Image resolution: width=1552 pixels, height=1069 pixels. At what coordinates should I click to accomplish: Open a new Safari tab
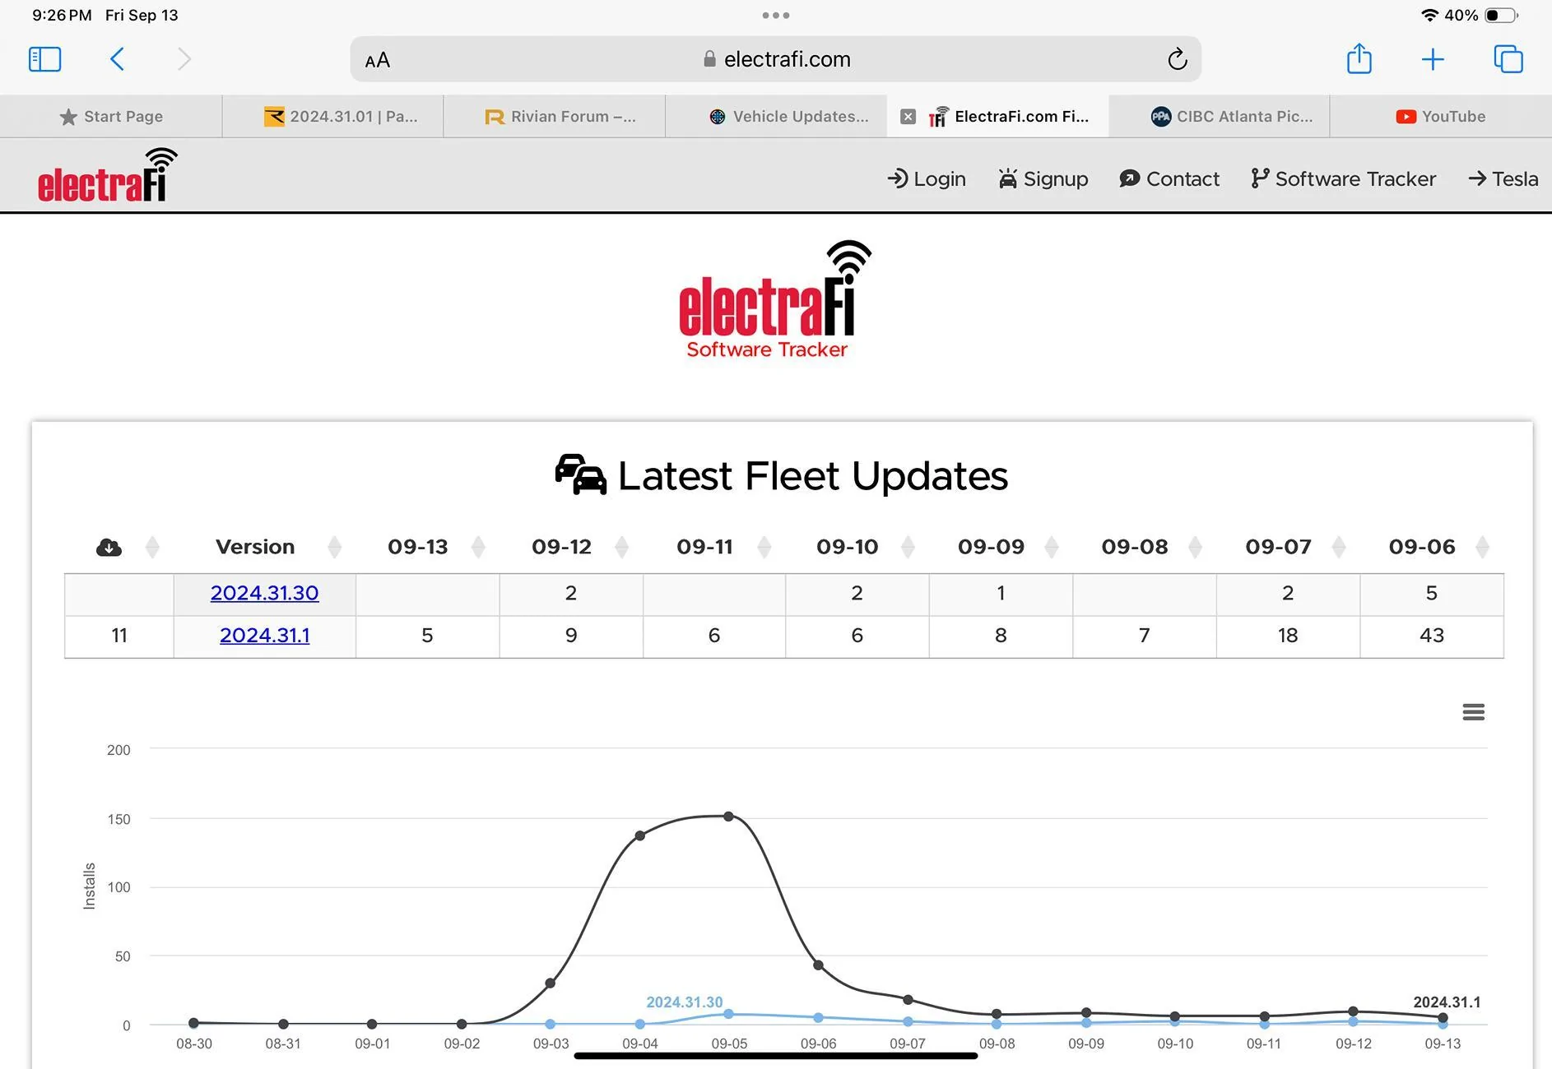(x=1433, y=59)
